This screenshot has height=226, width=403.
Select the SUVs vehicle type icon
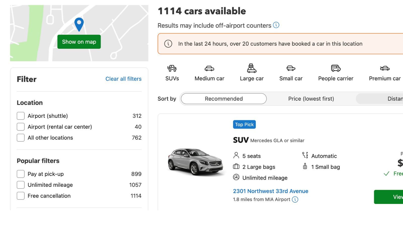tap(172, 68)
